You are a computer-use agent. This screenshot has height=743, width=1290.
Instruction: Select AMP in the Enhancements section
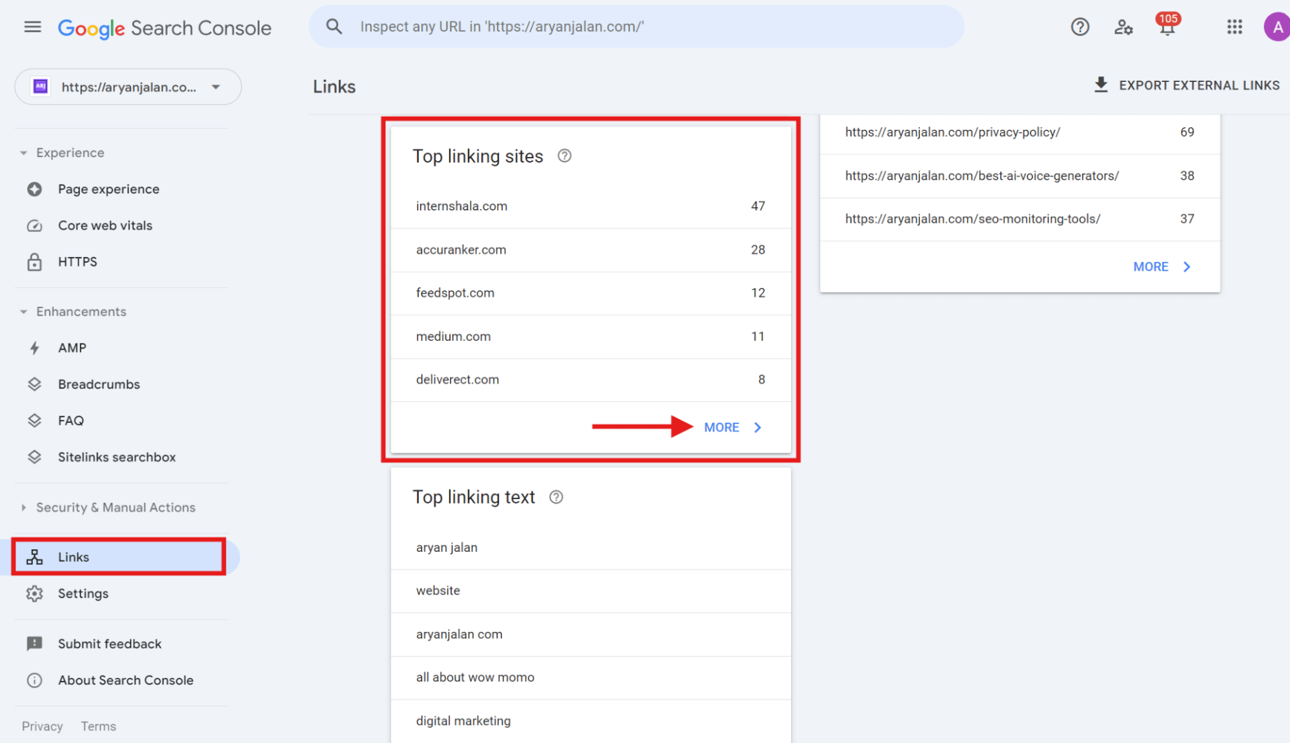[x=72, y=347]
